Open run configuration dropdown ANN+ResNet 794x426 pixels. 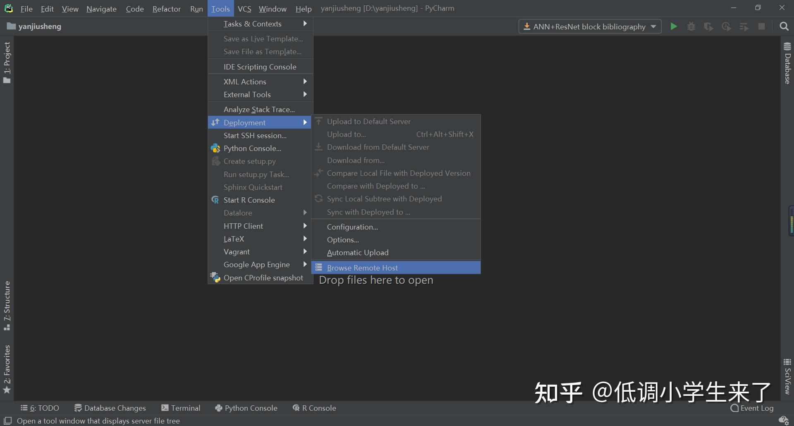590,26
